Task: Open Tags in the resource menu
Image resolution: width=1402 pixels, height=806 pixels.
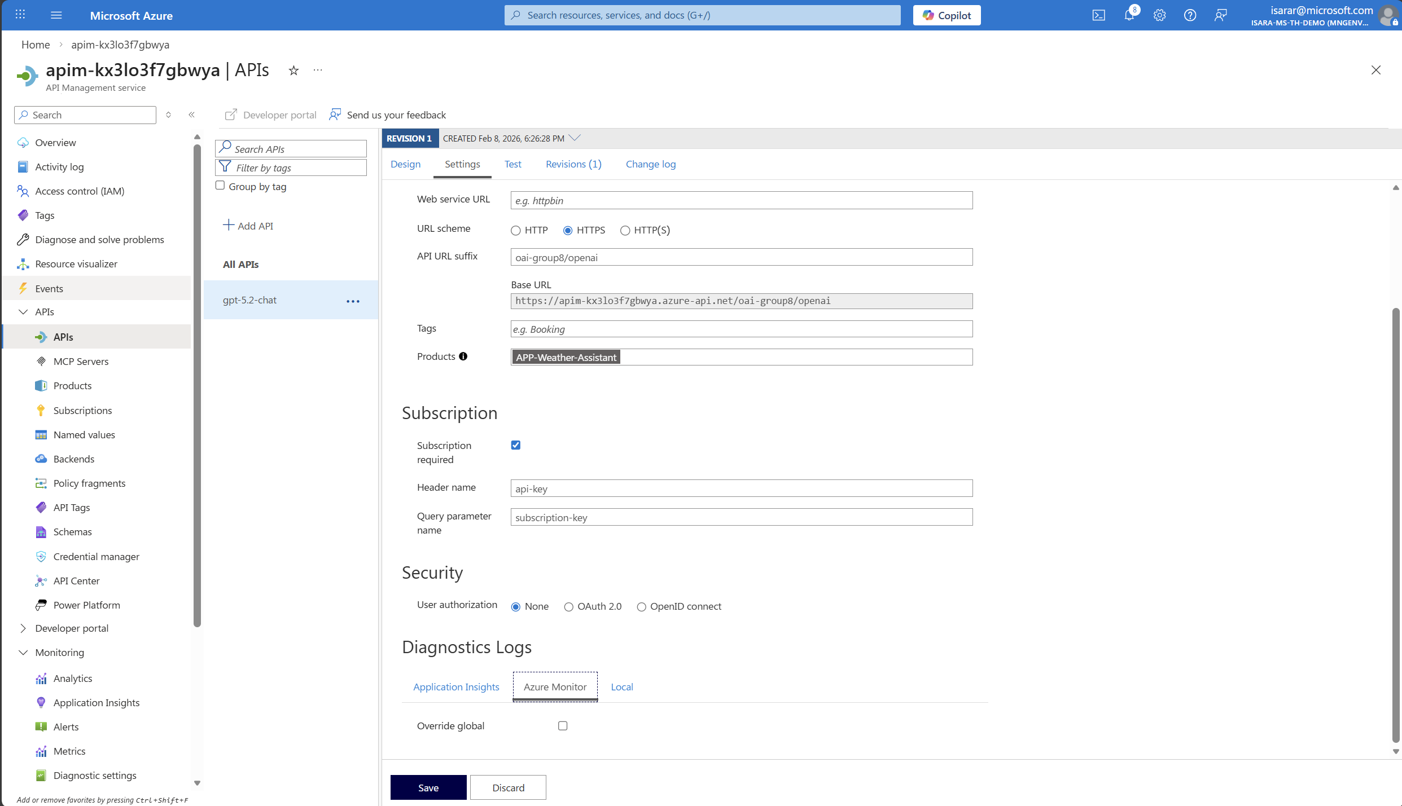Action: tap(45, 215)
